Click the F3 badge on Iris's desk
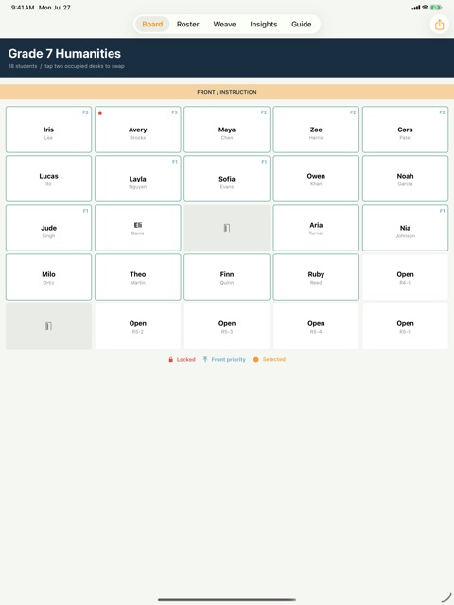 85,112
